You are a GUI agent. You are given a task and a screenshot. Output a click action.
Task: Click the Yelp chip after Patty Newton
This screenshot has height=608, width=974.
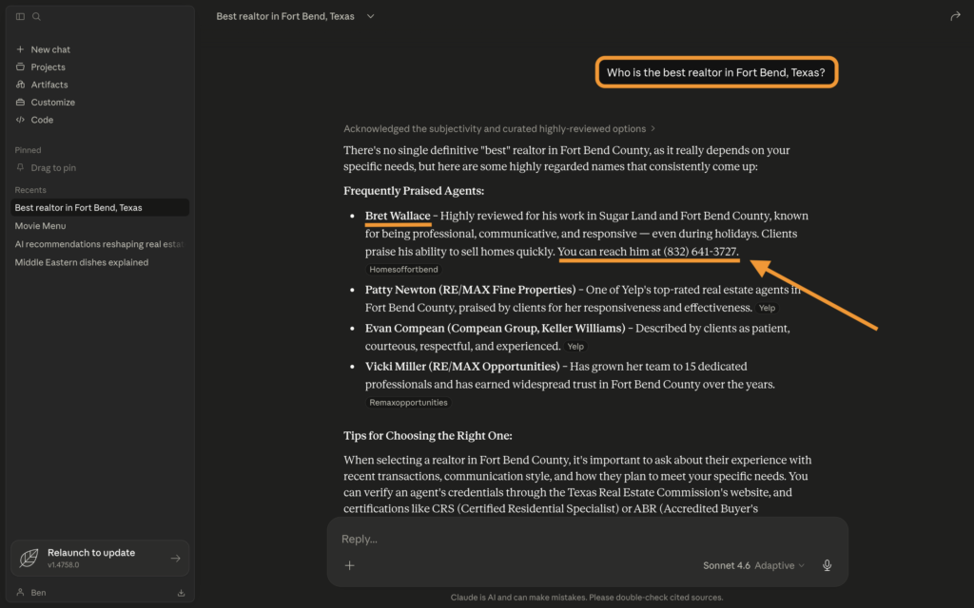(x=767, y=308)
